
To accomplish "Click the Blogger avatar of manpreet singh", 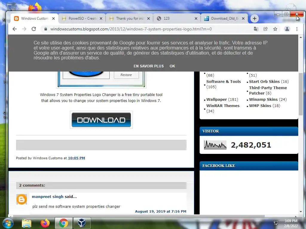I will pyautogui.click(x=22, y=199).
